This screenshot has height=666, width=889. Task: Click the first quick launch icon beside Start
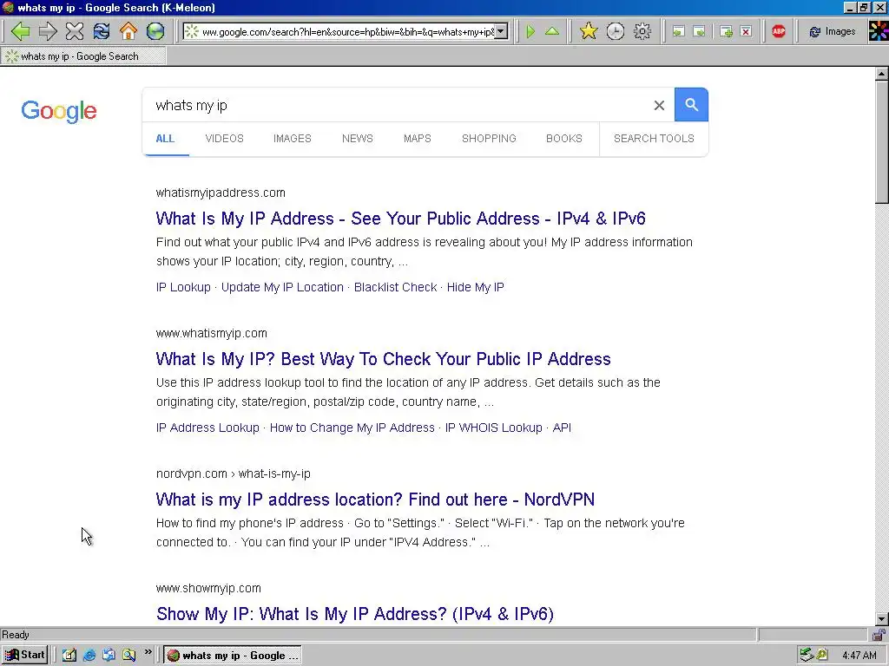click(x=69, y=656)
